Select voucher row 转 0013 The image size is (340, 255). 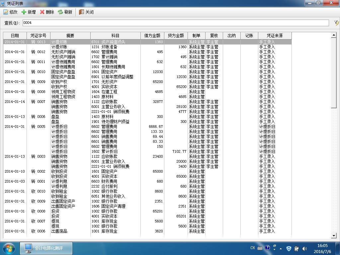[x=147, y=42]
